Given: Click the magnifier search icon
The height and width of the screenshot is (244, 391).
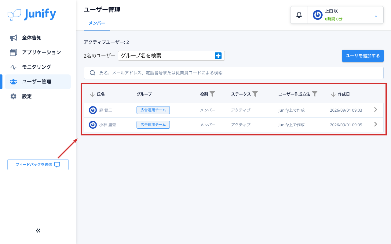Looking at the screenshot, I should 92,73.
